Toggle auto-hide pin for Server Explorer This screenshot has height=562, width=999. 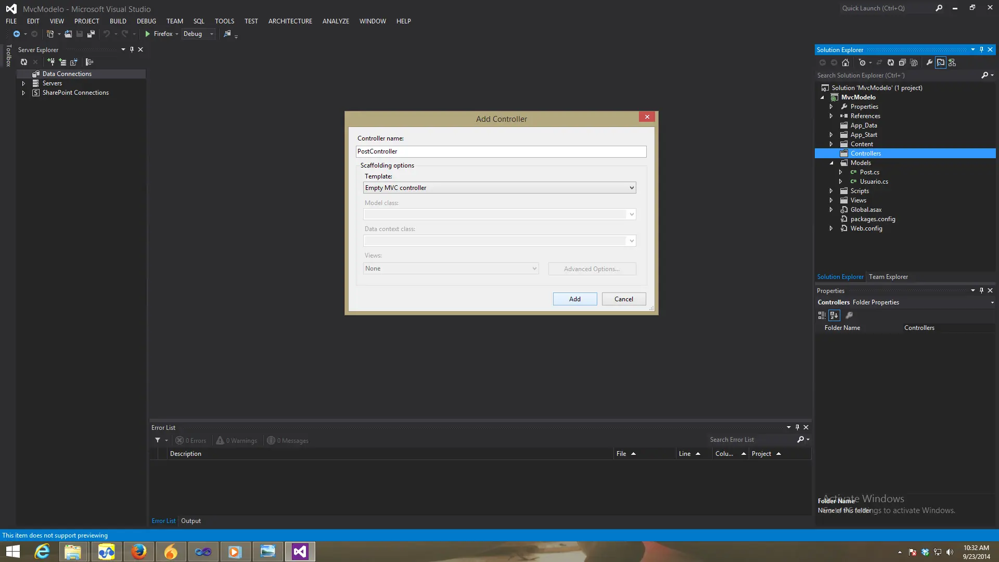(132, 50)
